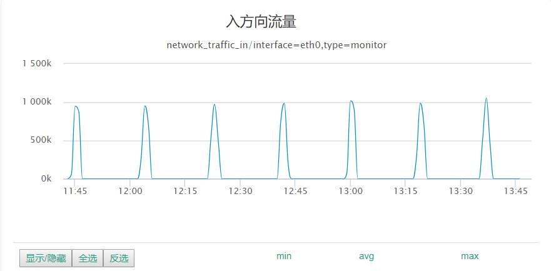
Task: Click the highest peak after 13:30
Action: [486, 98]
